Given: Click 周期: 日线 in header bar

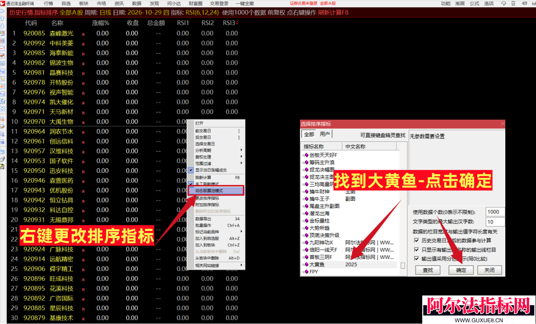Looking at the screenshot, I should point(98,12).
